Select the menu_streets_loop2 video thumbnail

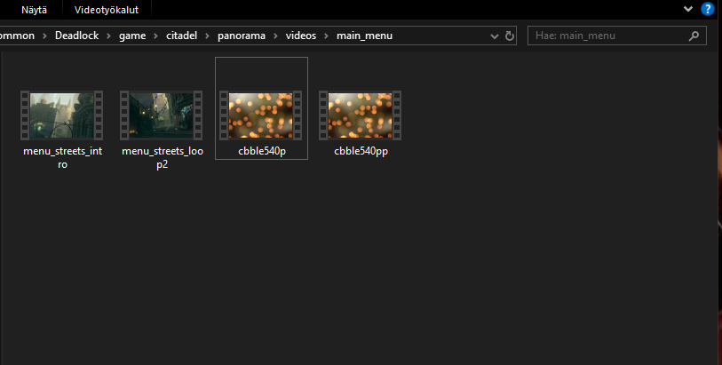tap(161, 115)
